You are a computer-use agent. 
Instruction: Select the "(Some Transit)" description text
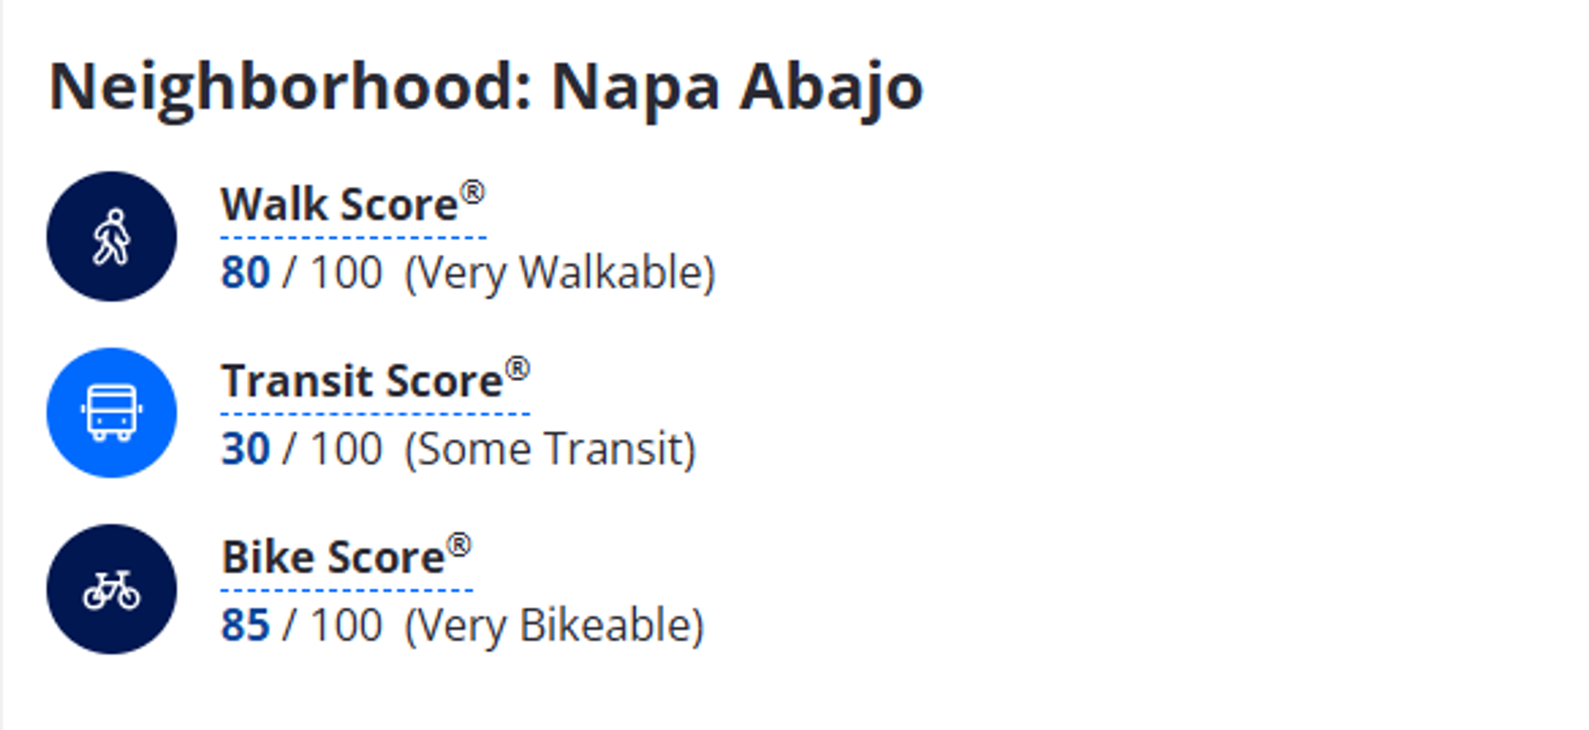tap(550, 449)
